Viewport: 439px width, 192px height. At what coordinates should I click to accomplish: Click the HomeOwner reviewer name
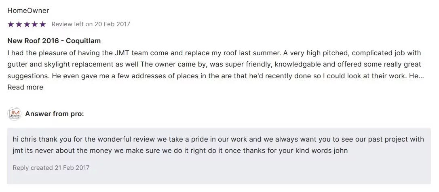[28, 10]
